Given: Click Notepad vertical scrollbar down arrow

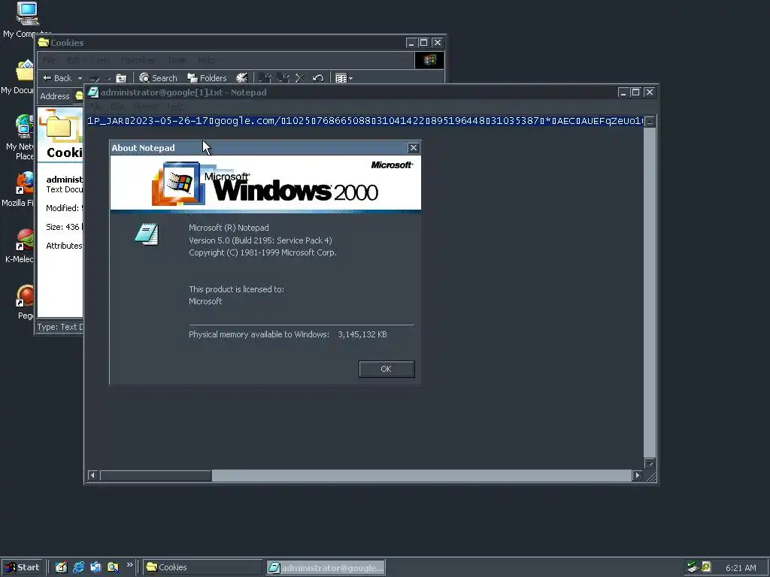Looking at the screenshot, I should 650,463.
